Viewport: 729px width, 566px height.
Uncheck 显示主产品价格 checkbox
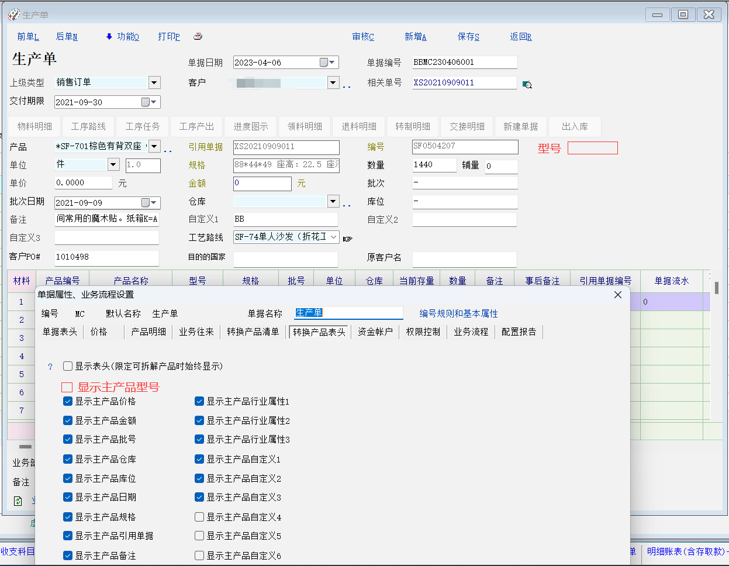point(68,401)
